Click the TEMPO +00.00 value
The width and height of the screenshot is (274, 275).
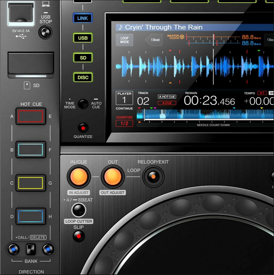(x=259, y=101)
